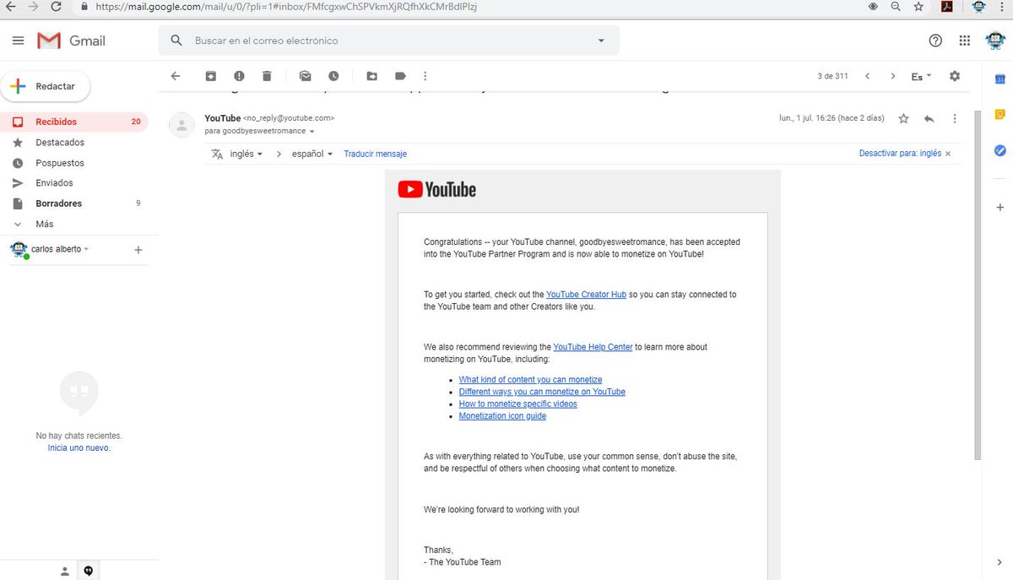Open the Hangouts conversations icon

point(88,571)
